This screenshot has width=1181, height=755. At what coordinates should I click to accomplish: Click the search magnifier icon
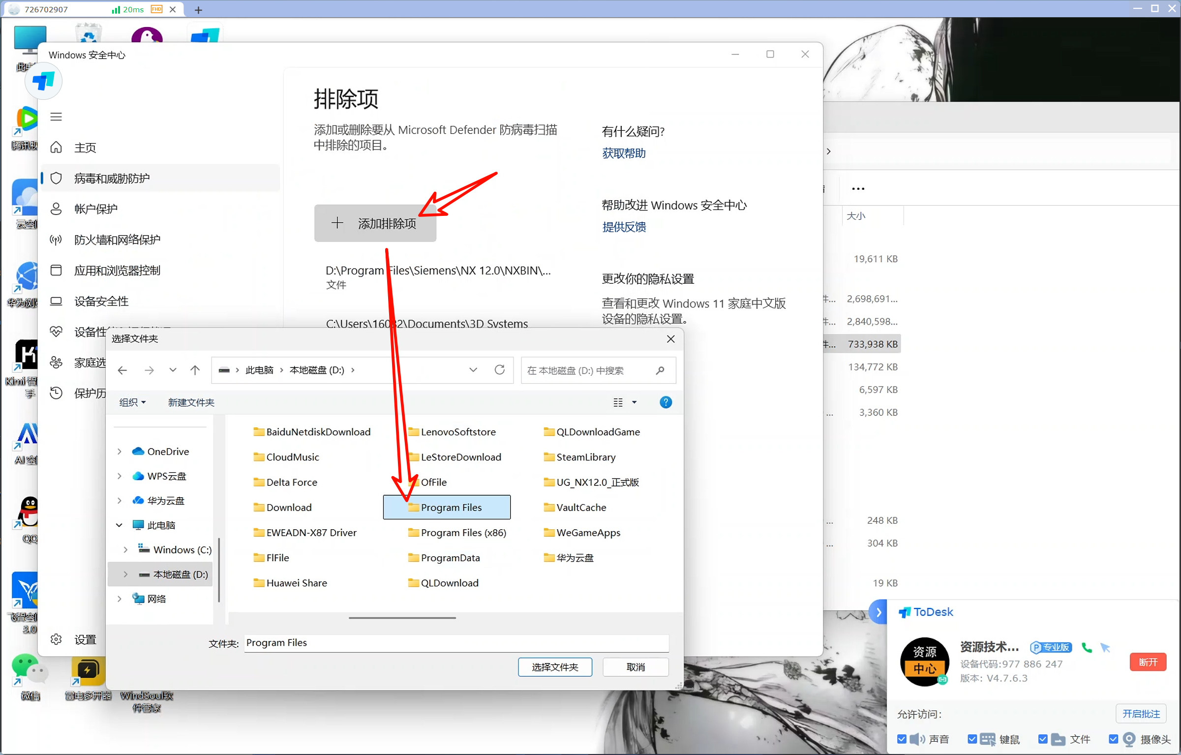pyautogui.click(x=660, y=370)
